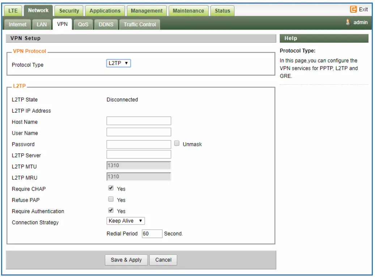The height and width of the screenshot is (277, 375).
Task: Go to the Applications tab
Action: (105, 11)
